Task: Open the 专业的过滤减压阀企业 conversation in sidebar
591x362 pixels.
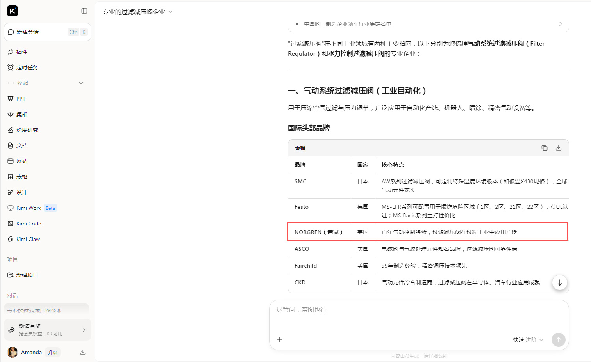Action: point(47,310)
